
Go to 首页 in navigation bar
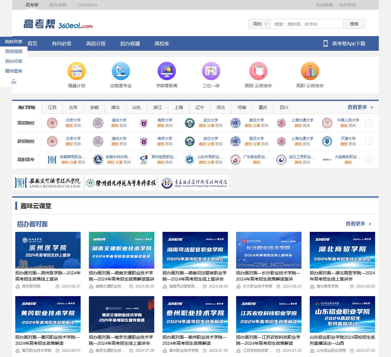[32, 43]
